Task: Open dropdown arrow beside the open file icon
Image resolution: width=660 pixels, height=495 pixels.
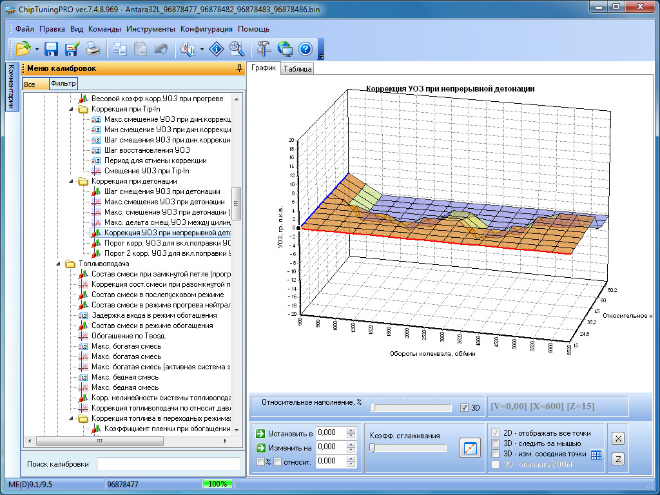Action: [37, 49]
